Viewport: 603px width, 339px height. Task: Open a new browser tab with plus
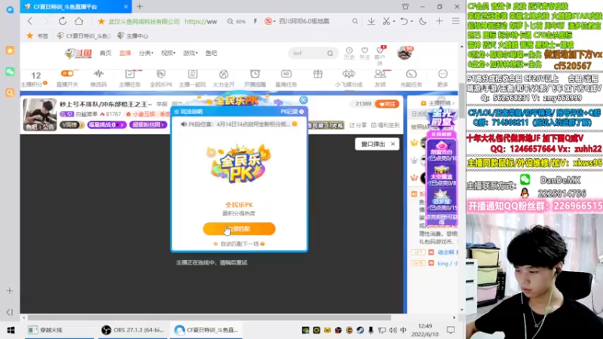point(140,7)
